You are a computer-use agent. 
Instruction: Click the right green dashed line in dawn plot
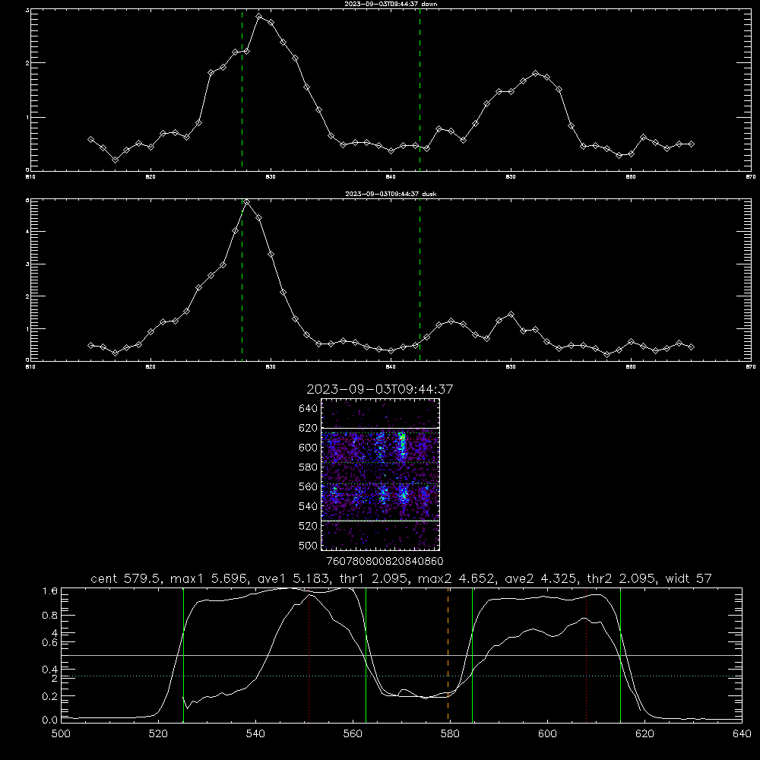(420, 90)
